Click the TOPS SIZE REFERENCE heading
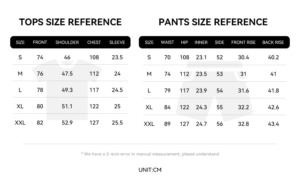The width and height of the screenshot is (300, 185). 70,22
